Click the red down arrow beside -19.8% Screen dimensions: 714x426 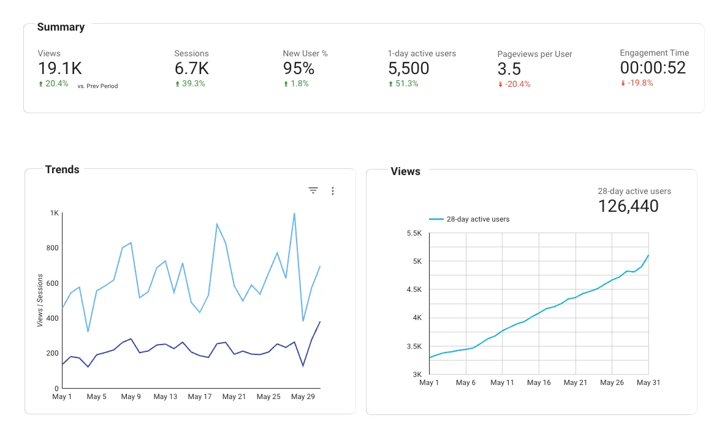623,83
